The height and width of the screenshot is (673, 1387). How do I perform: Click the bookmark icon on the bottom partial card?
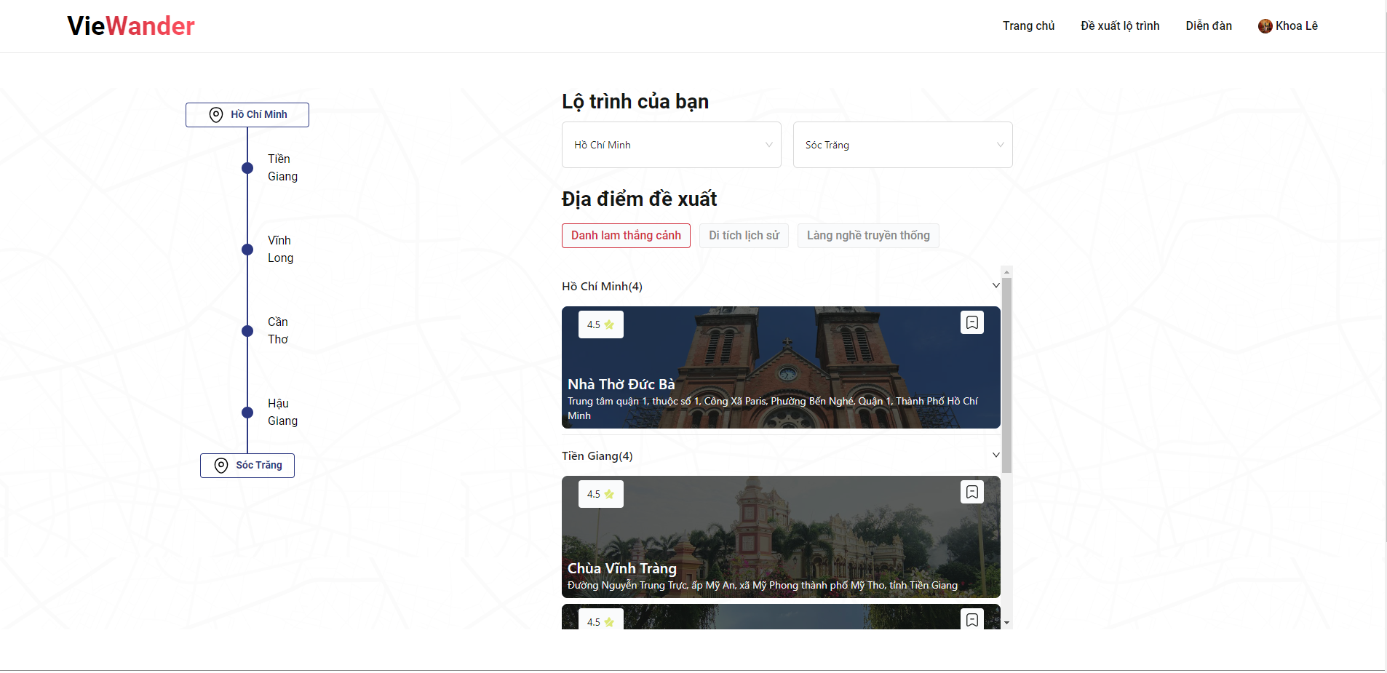click(972, 619)
